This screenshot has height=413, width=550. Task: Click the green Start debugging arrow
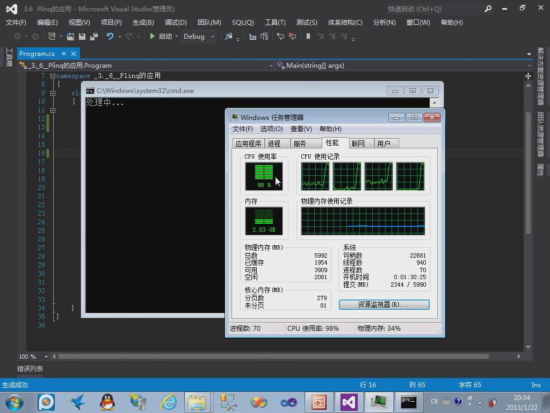(x=152, y=36)
